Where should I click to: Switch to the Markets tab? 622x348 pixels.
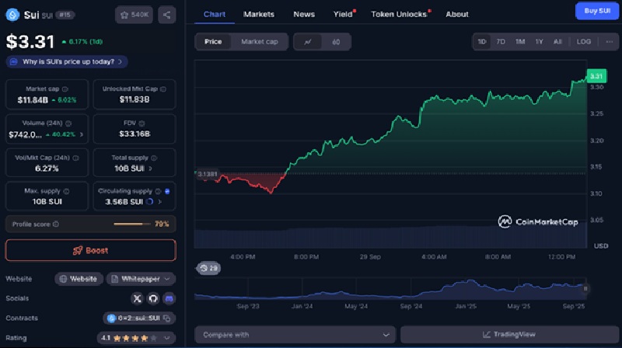click(x=259, y=14)
